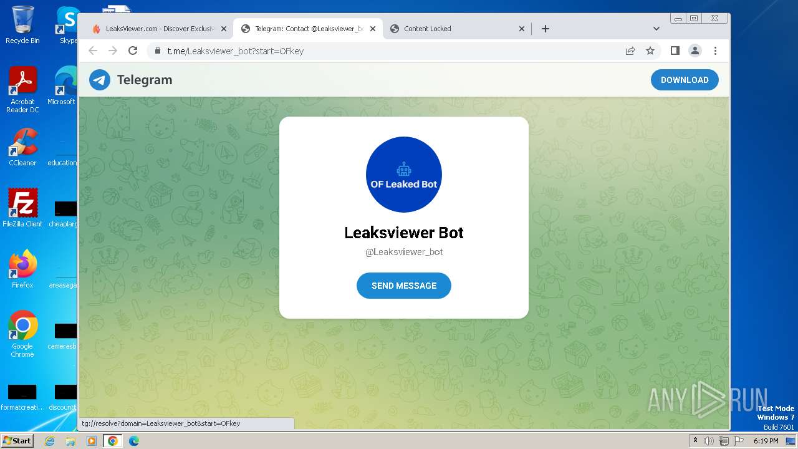Image resolution: width=798 pixels, height=449 pixels.
Task: Show hidden system tray icons
Action: 696,441
